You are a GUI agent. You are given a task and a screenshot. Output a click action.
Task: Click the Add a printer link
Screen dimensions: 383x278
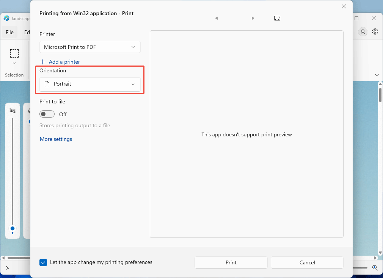coord(60,62)
